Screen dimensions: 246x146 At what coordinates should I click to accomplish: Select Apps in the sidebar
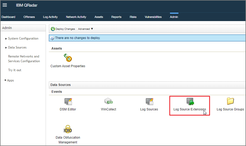pos(11,80)
